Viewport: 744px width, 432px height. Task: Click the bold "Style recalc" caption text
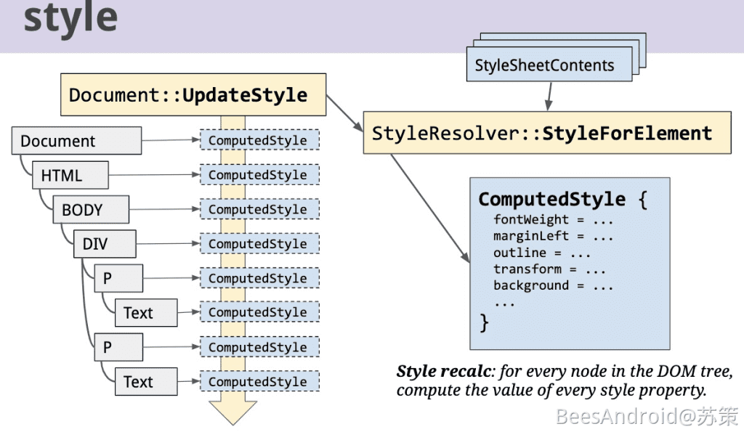pos(442,372)
